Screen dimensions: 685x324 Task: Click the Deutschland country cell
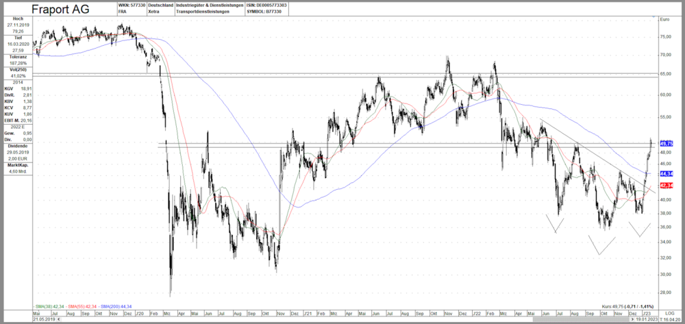(x=160, y=5)
